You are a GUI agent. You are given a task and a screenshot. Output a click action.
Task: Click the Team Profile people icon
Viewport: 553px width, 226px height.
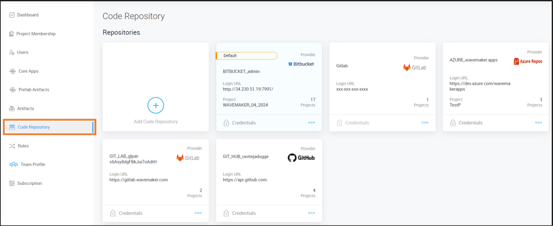pos(13,165)
